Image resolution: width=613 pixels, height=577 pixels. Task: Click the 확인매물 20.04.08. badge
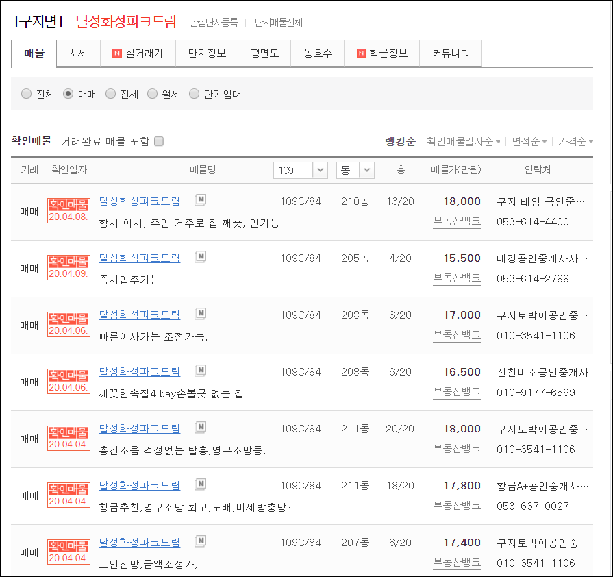(68, 210)
